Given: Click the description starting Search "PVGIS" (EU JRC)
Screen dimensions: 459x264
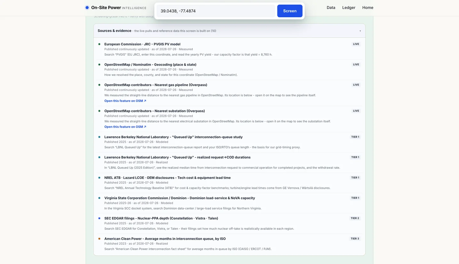Looking at the screenshot, I should coord(188,55).
